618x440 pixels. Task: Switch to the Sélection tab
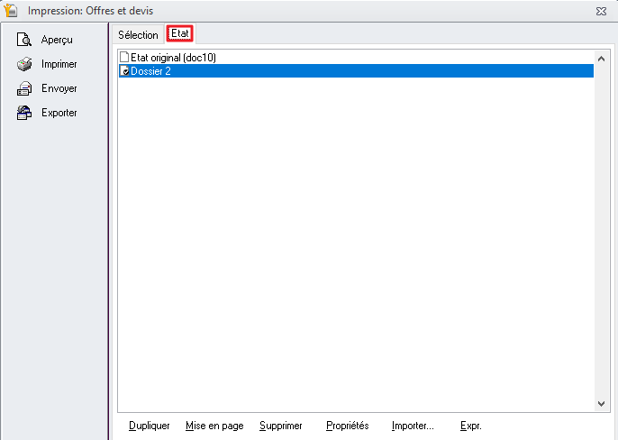[x=138, y=35]
